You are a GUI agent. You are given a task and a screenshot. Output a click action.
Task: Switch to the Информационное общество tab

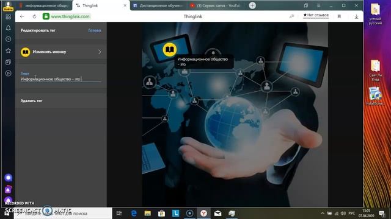tap(44, 5)
